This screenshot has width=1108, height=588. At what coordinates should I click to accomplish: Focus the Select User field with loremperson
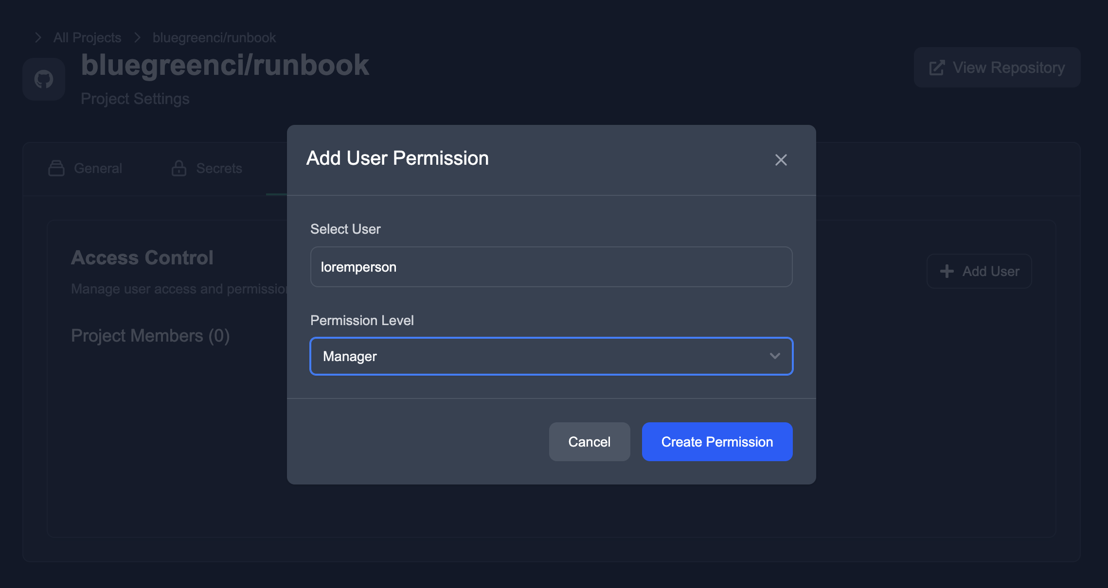[551, 267]
